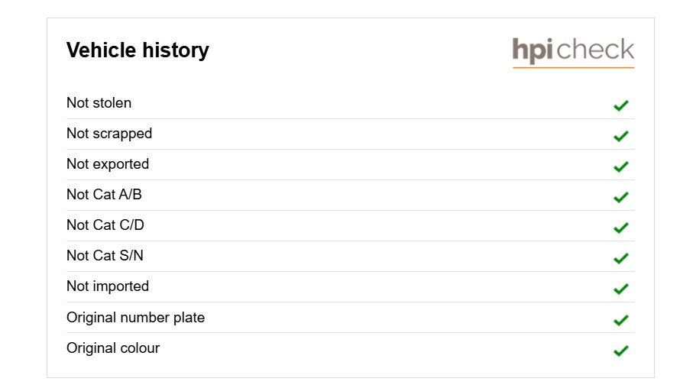
Task: Click the Original number plate text
Action: (135, 318)
